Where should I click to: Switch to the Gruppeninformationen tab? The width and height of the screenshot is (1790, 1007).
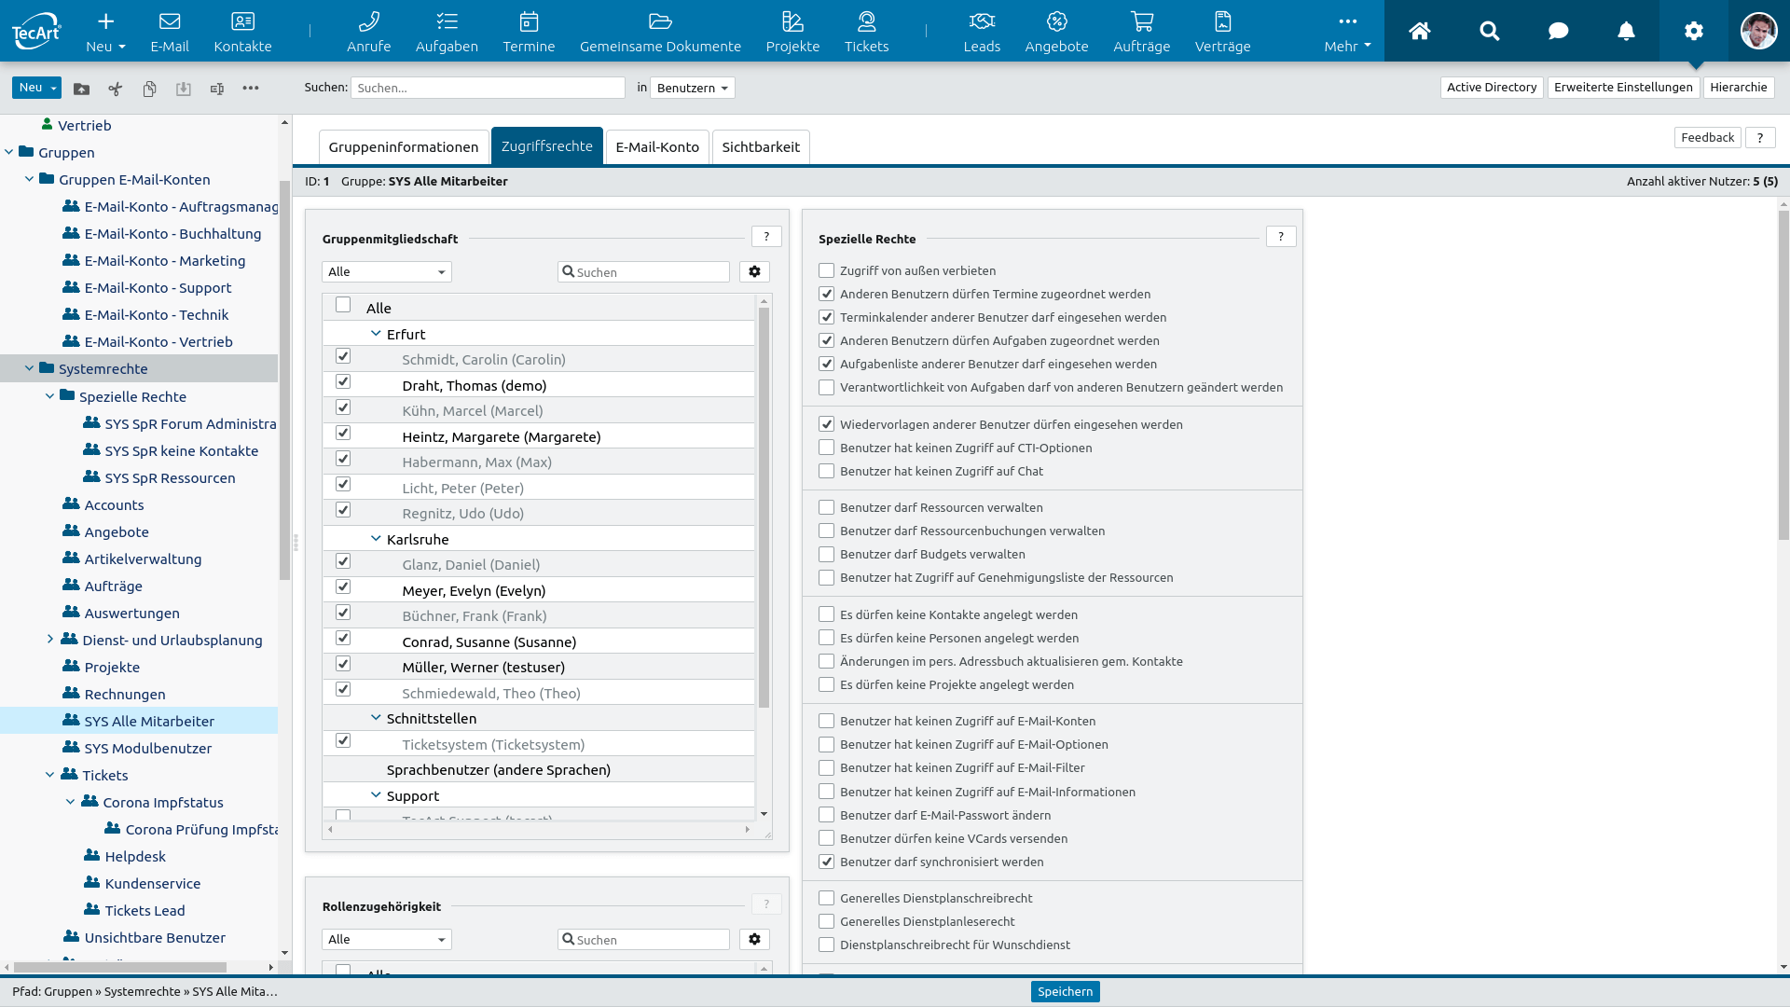pyautogui.click(x=403, y=147)
